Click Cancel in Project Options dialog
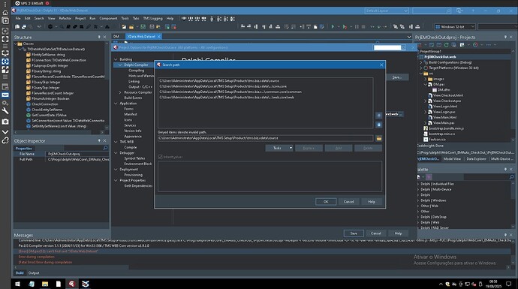 376,233
